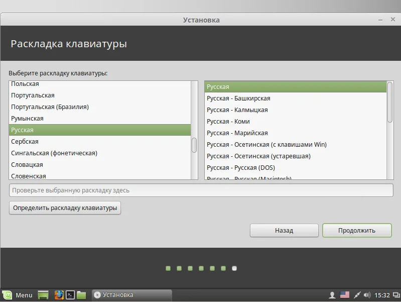Click the Show Desktop taskbar icon
The image size is (401, 302).
pyautogui.click(x=43, y=295)
